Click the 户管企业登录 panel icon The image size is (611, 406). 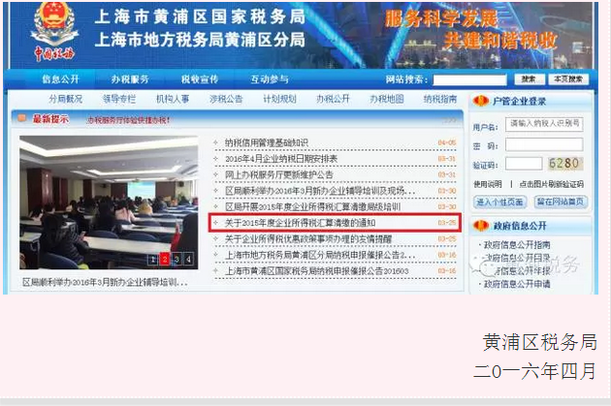click(480, 101)
